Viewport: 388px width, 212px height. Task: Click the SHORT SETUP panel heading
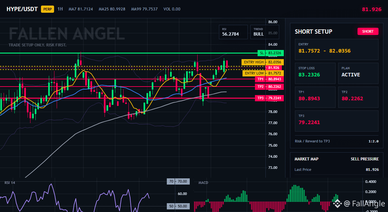[314, 32]
